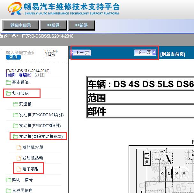Go back with <<后退 button
Image resolution: width=194 pixels, height=193 pixels.
pyautogui.click(x=53, y=25)
